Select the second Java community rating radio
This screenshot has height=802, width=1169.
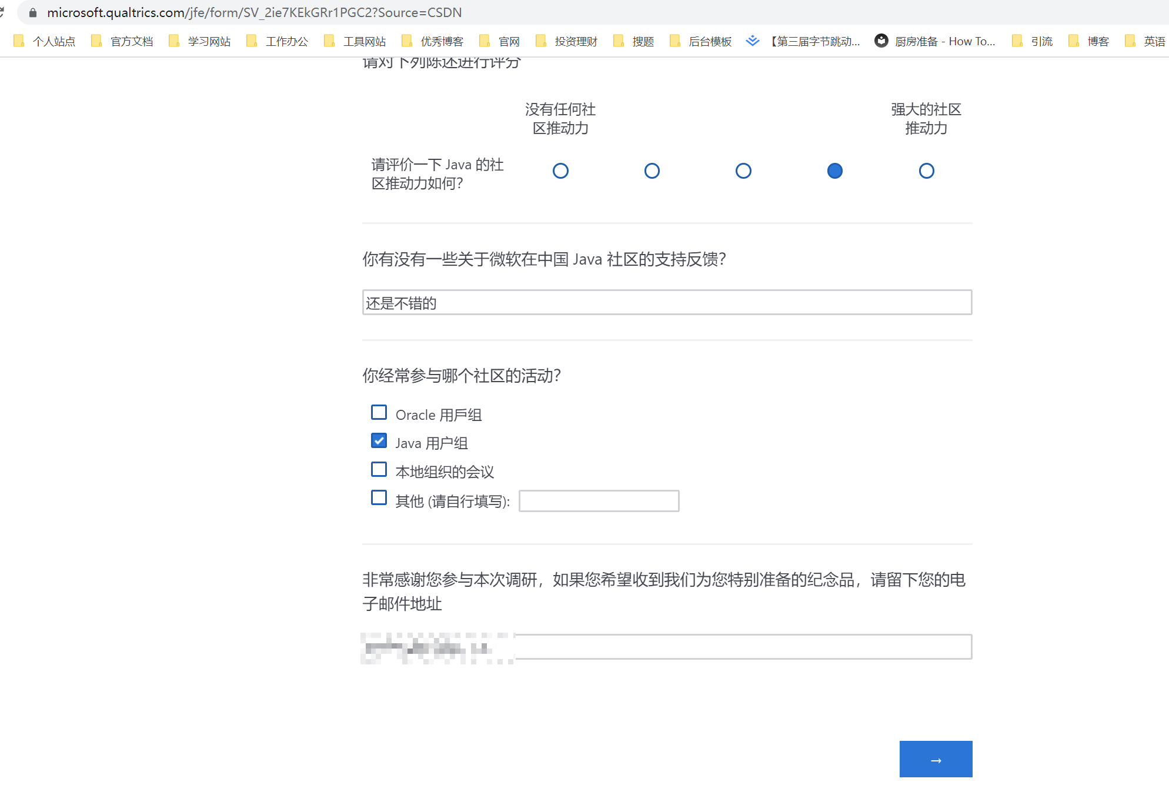[652, 171]
